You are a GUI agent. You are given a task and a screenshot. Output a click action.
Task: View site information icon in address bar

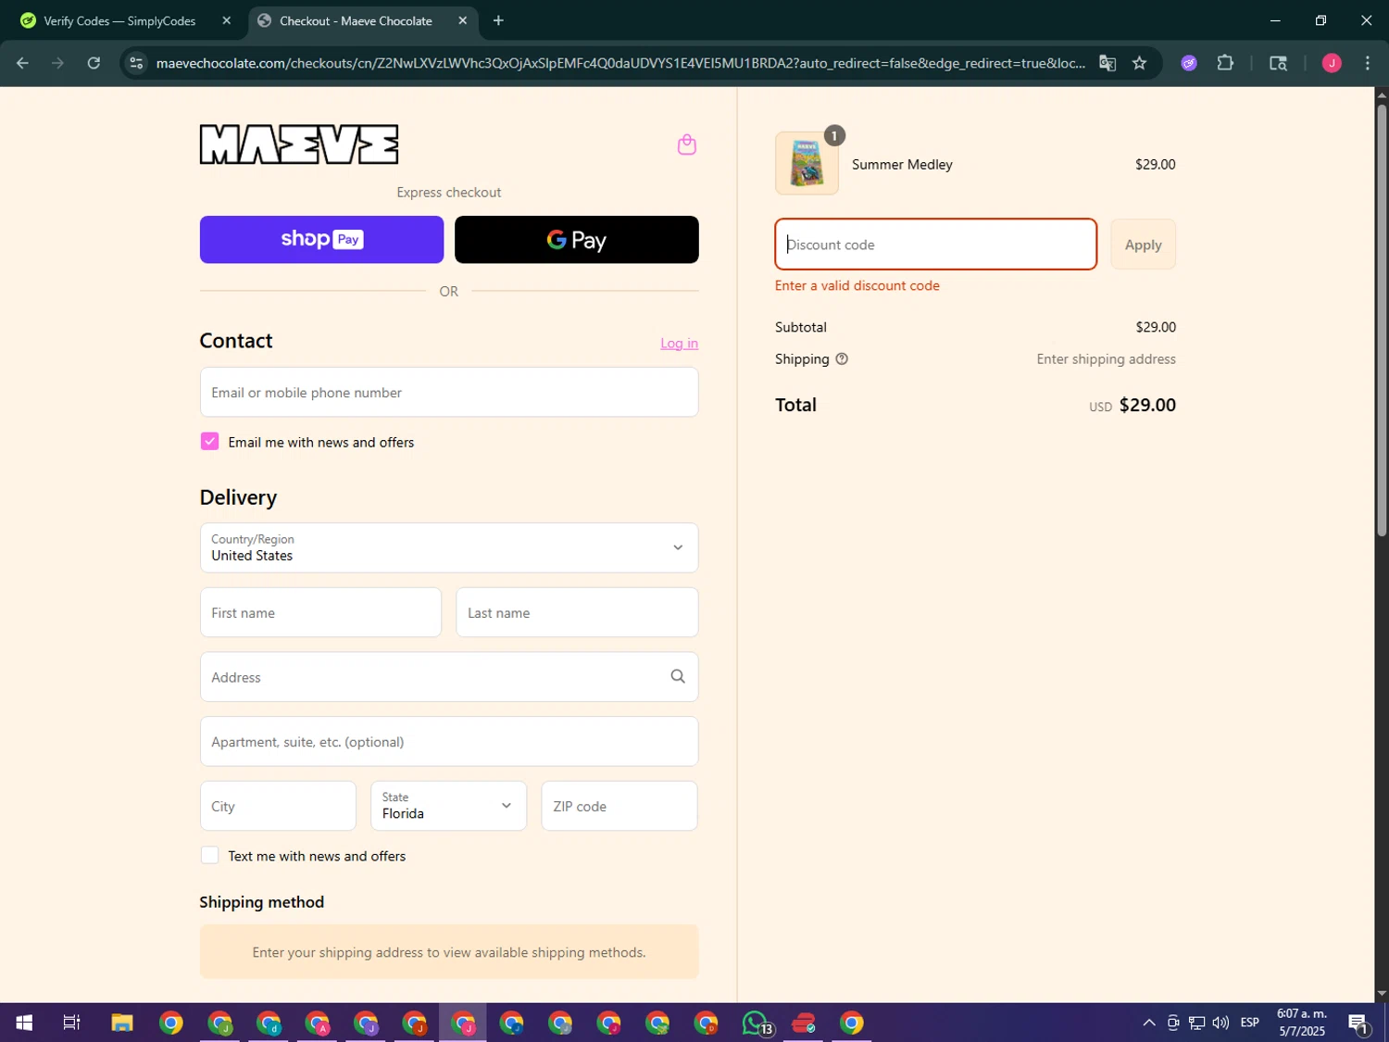(136, 63)
